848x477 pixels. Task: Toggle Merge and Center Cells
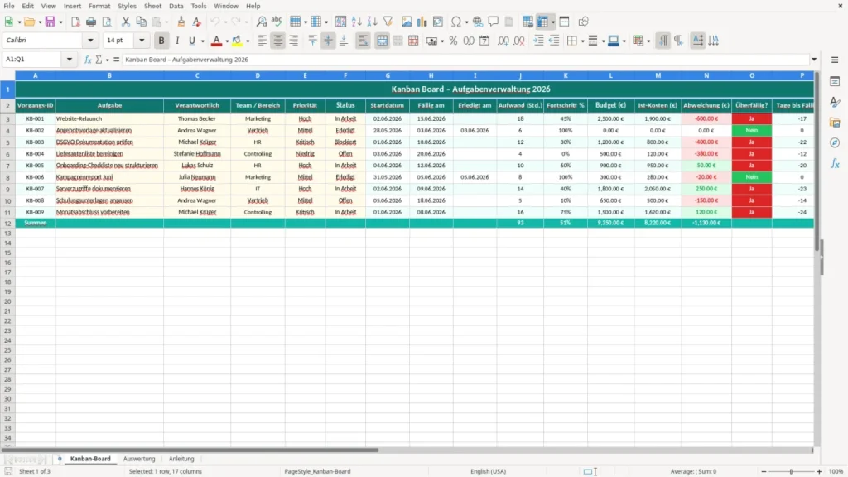click(383, 41)
